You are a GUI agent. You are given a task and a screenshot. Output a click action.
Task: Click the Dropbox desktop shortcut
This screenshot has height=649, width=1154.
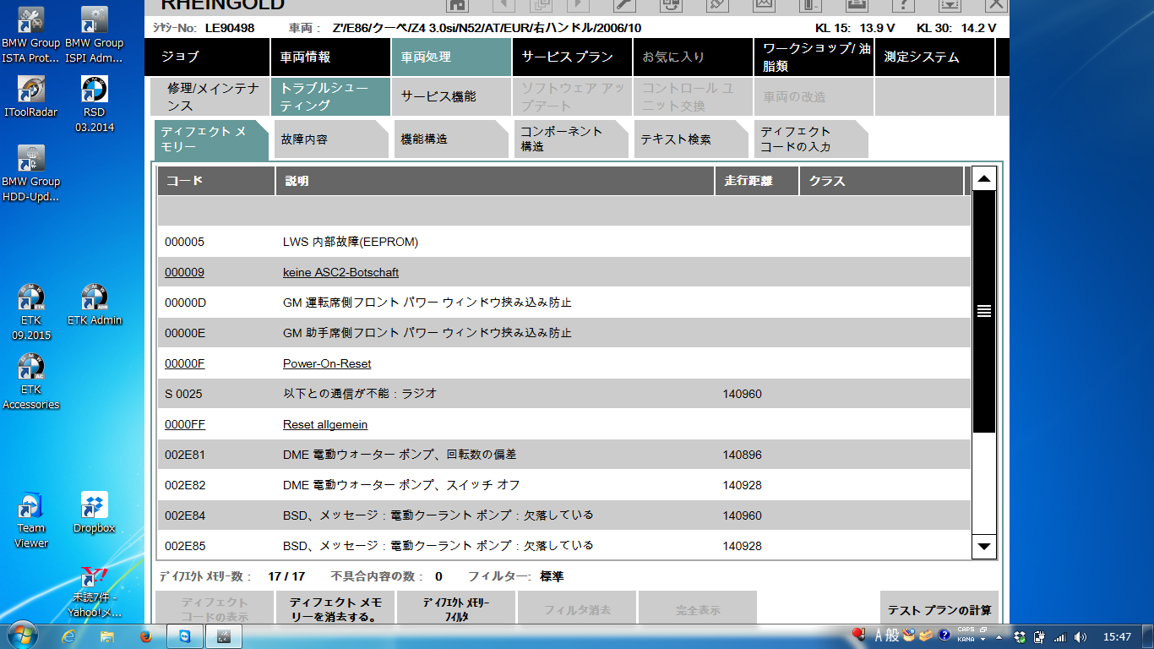[x=94, y=512]
